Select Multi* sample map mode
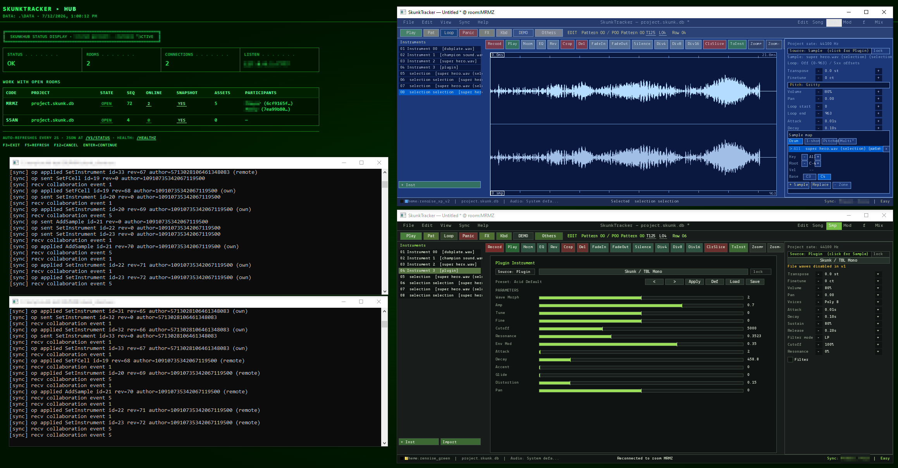 pyautogui.click(x=847, y=141)
